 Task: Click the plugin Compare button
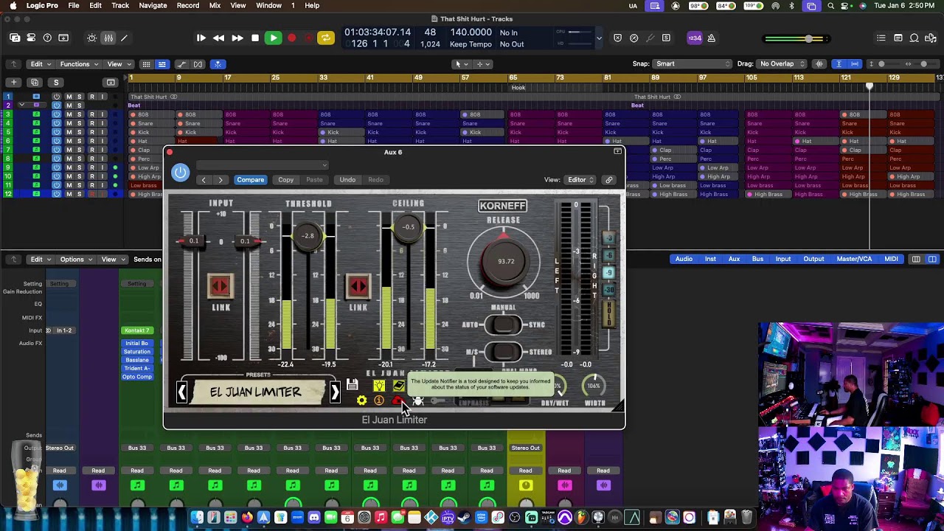(250, 180)
